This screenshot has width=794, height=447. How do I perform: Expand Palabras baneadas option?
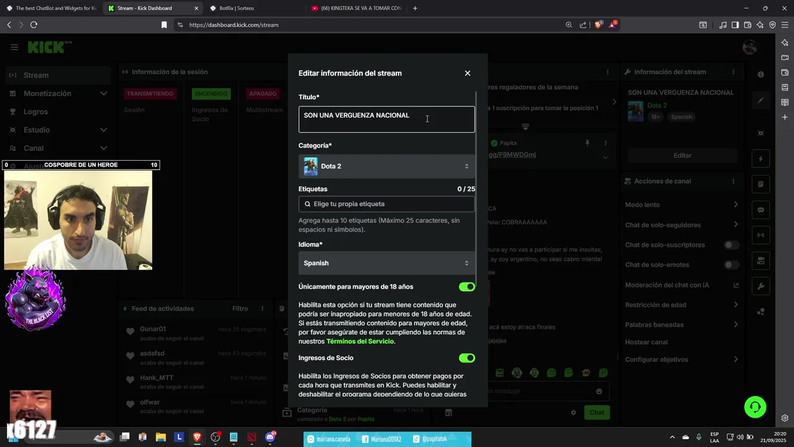[x=682, y=325]
